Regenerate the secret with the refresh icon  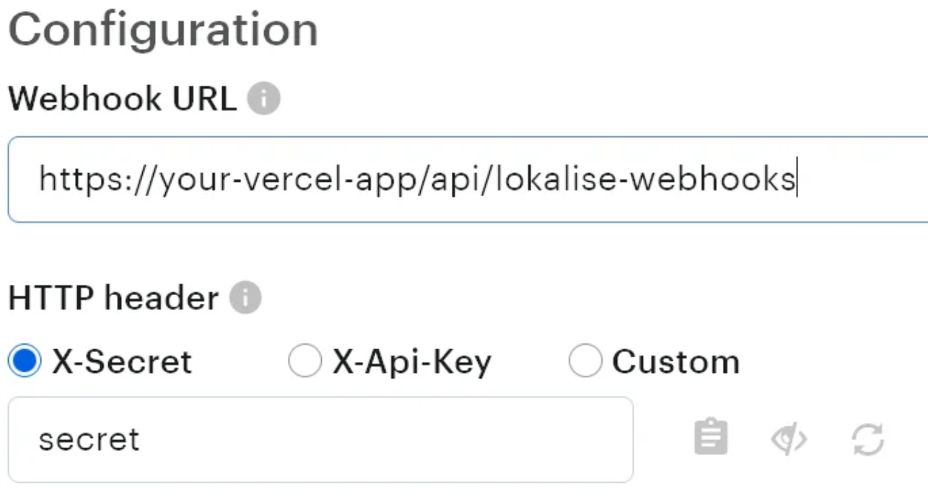click(x=868, y=439)
